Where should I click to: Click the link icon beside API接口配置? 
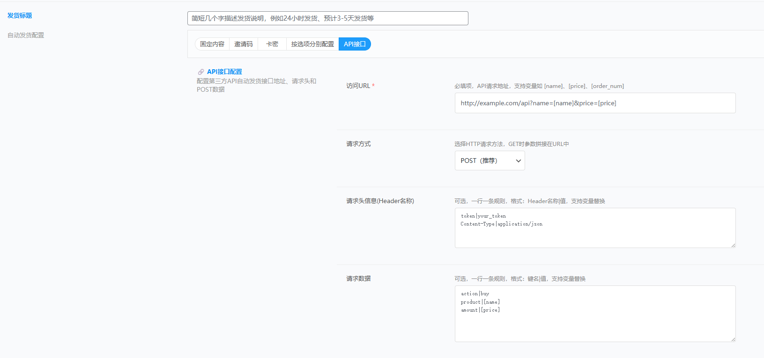point(201,72)
